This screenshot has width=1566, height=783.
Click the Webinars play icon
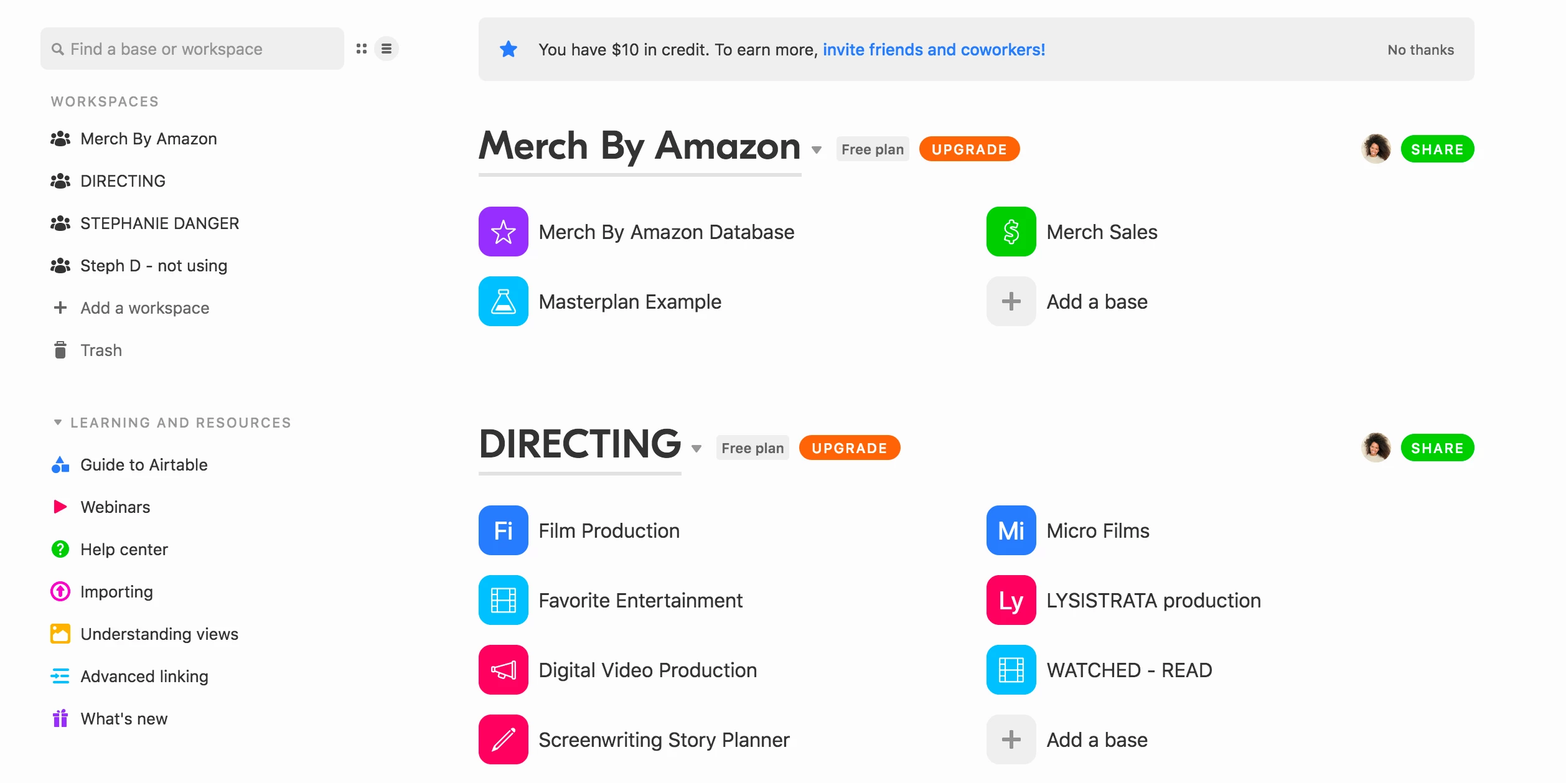click(60, 507)
